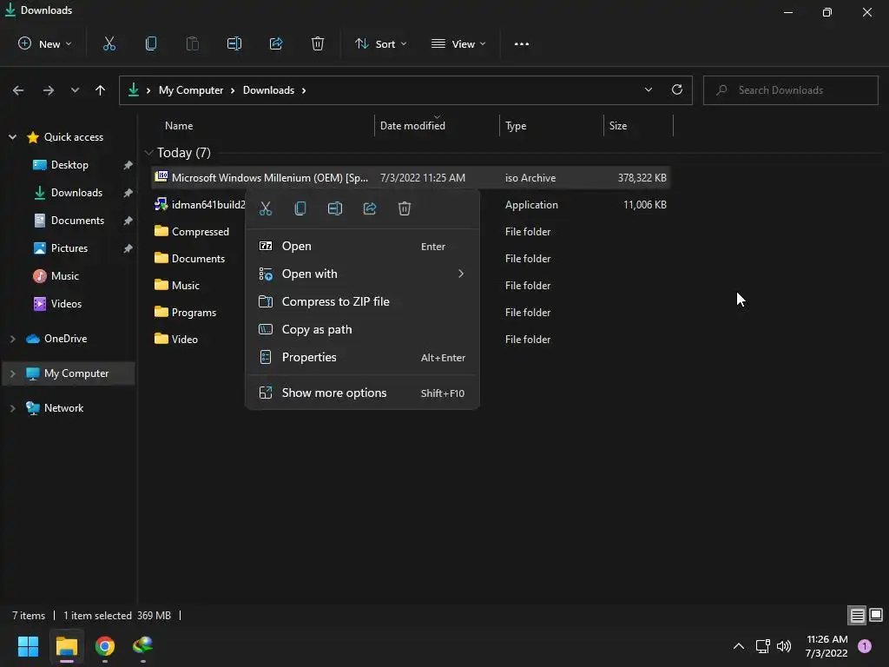Image resolution: width=889 pixels, height=667 pixels.
Task: Go forward with the forward arrow
Action: (49, 90)
